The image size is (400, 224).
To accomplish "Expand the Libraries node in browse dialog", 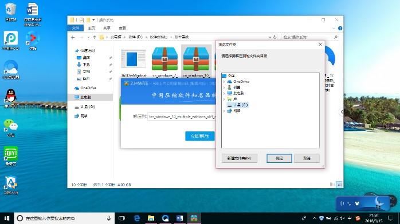I will click(x=224, y=99).
